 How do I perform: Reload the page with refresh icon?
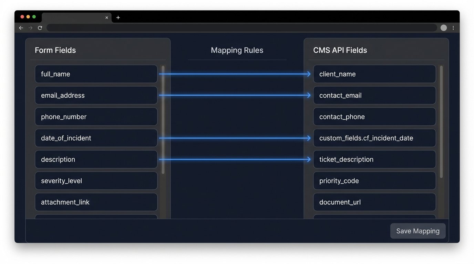[x=40, y=28]
